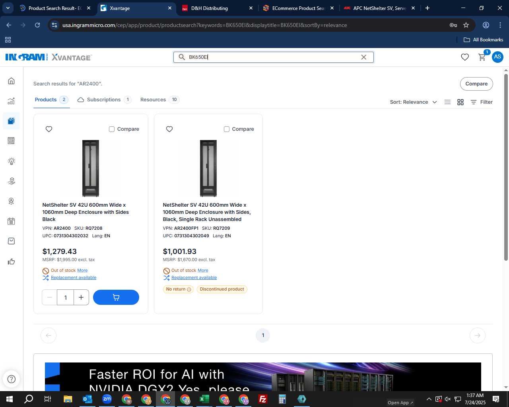Select the Products tab

click(x=51, y=100)
